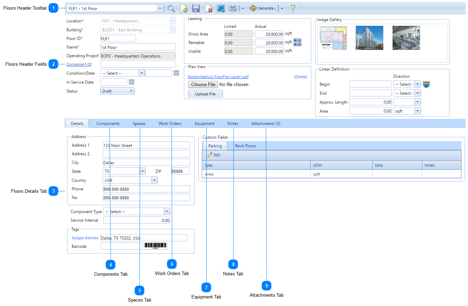
Task: Click the UOM column header
Action: point(341,165)
